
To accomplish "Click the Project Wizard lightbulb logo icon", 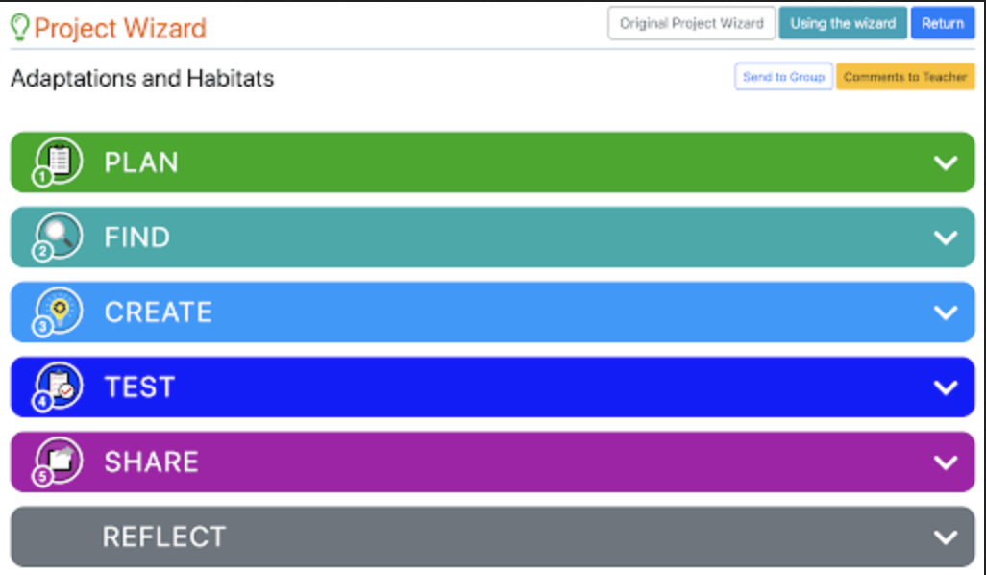I will 20,27.
